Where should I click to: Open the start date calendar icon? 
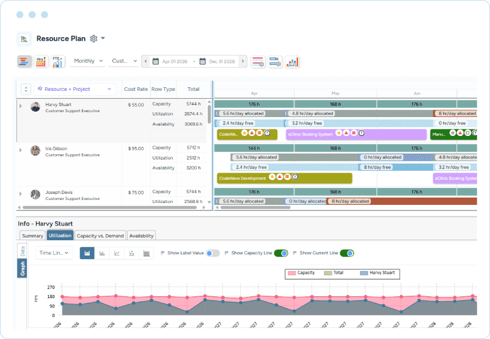(156, 62)
